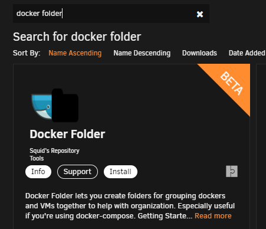The width and height of the screenshot is (266, 229).
Task: Click the 'Sort By:' label
Action: click(27, 53)
